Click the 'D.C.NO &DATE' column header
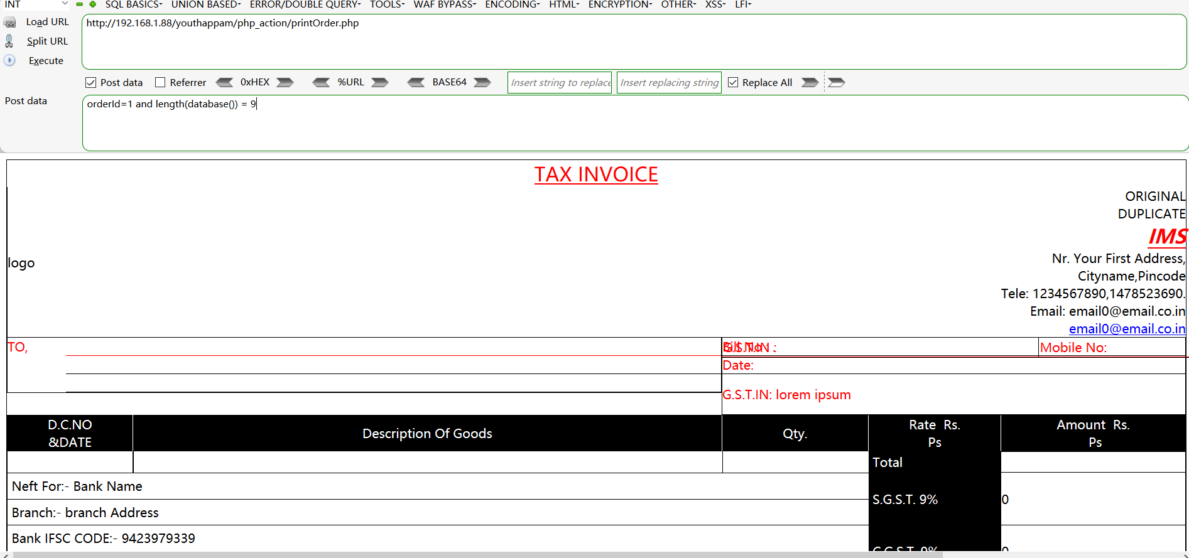The width and height of the screenshot is (1189, 558). click(70, 433)
